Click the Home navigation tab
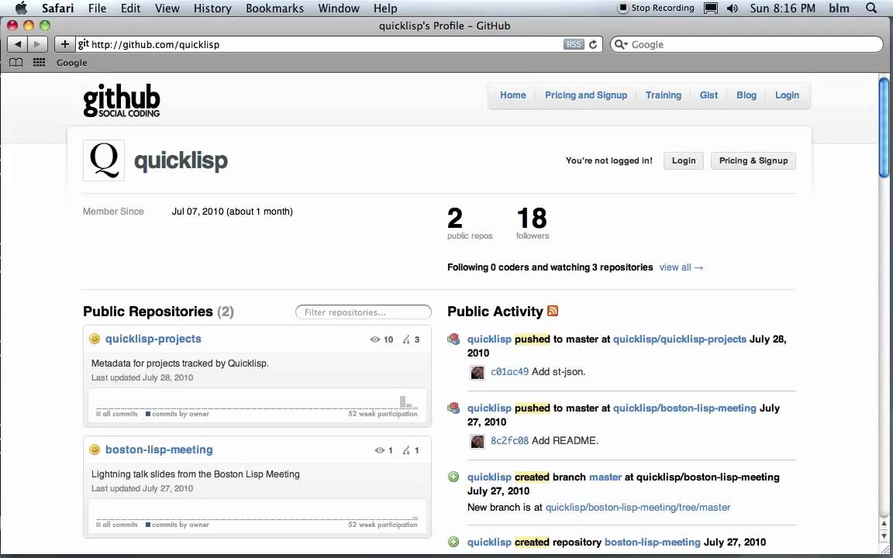Viewport: 893px width, 558px height. 512,95
